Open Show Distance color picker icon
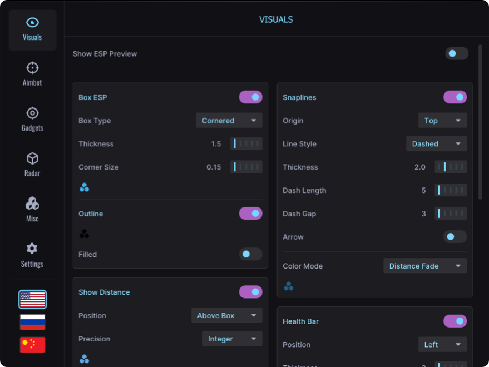This screenshot has height=367, width=489. click(x=84, y=359)
